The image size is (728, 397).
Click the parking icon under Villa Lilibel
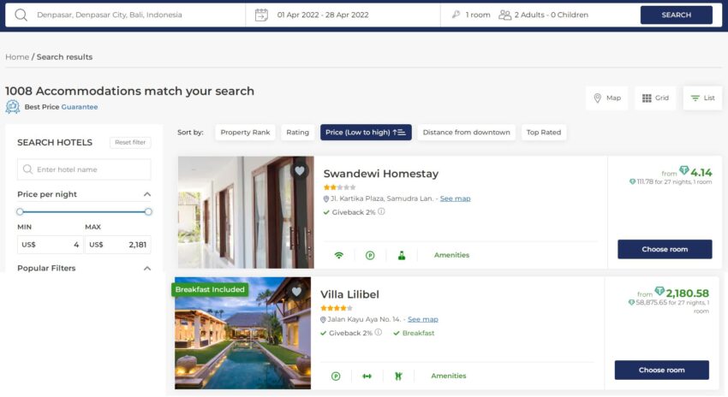coord(336,376)
